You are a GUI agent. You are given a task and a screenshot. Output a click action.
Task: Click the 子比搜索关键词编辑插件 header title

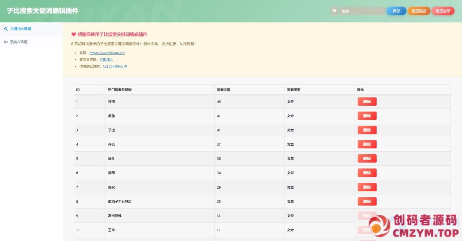[x=42, y=11]
